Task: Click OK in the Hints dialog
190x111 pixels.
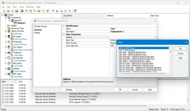Action: coord(180,48)
